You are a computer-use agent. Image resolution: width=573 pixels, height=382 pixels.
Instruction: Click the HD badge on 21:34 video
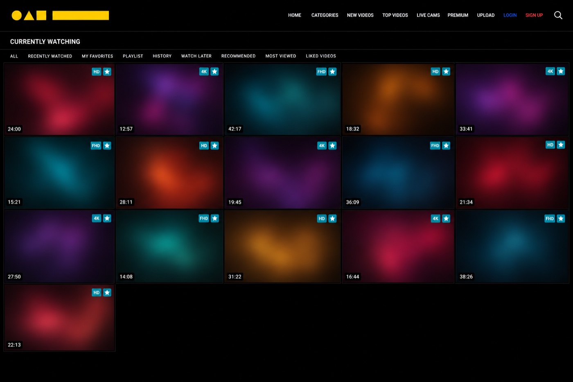[550, 145]
